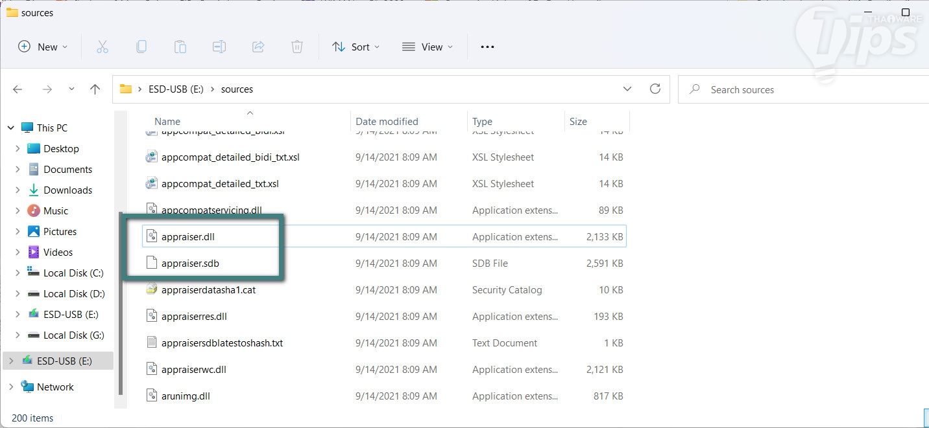Collapse the This PC tree node
Screen dimensions: 929x428
11,128
